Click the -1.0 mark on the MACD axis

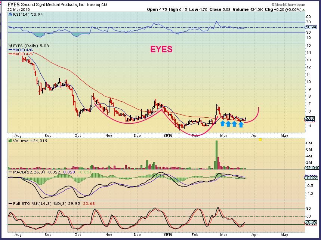pos(310,194)
